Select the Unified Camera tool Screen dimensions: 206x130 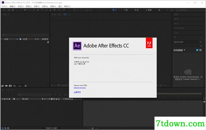(25, 10)
